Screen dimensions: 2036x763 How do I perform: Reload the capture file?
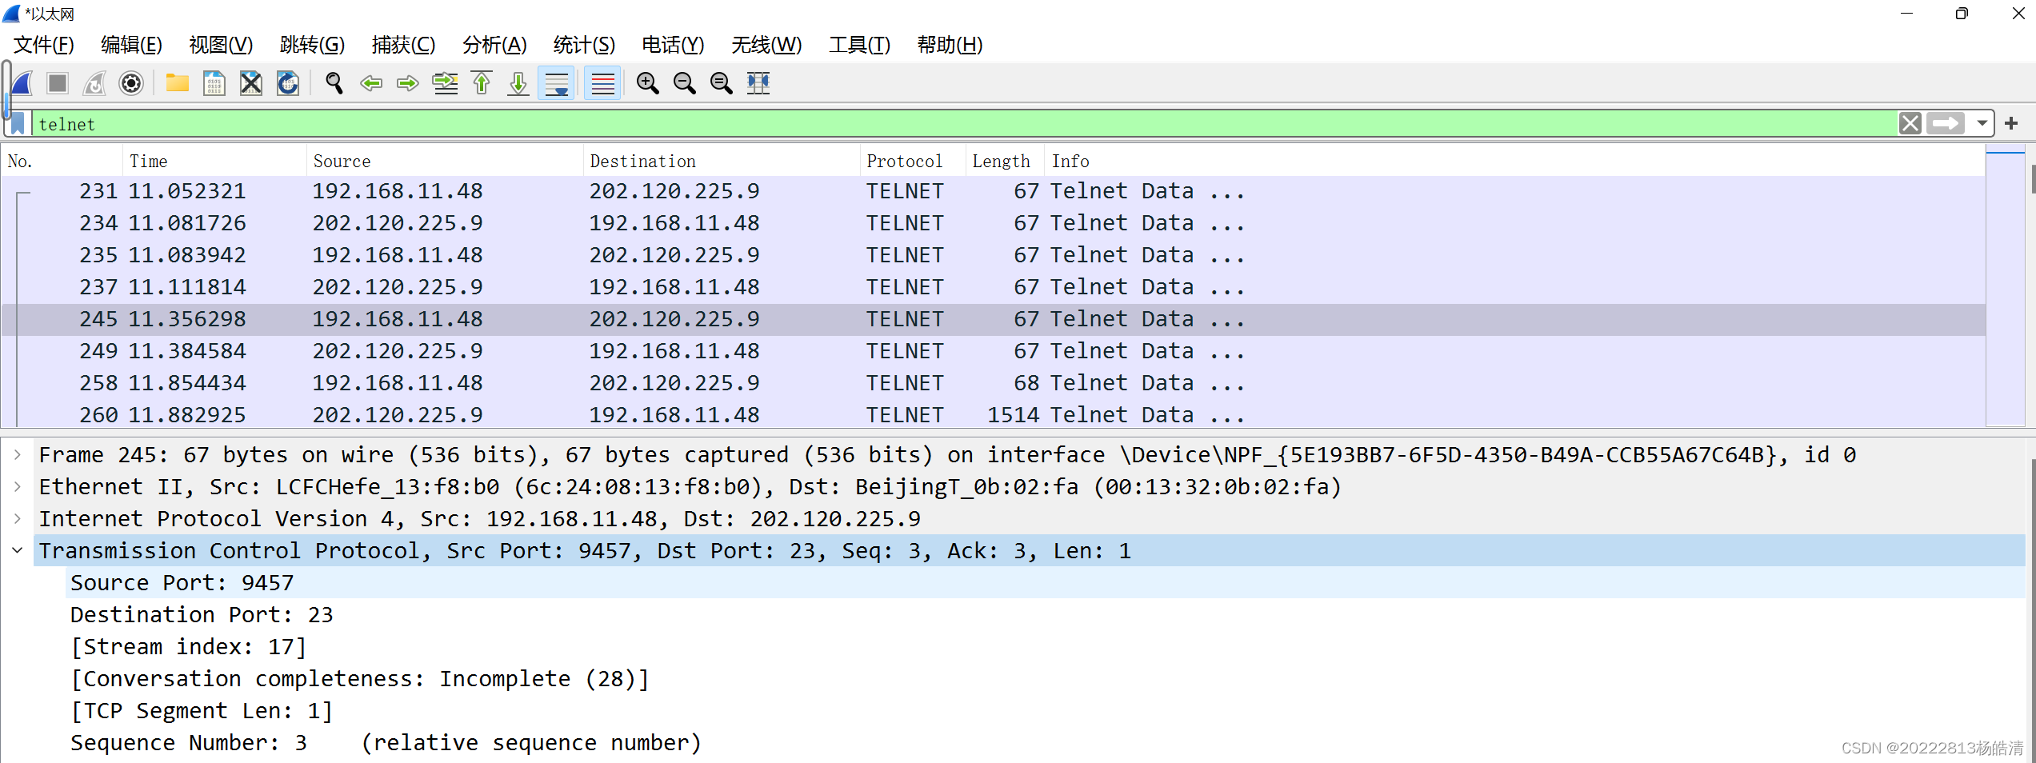[x=288, y=83]
